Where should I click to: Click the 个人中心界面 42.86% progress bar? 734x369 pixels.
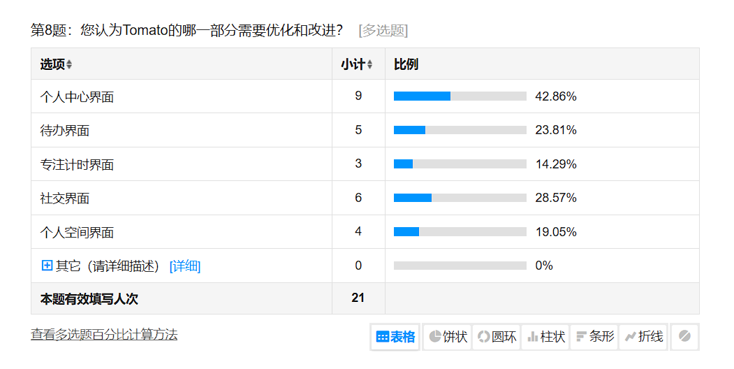(x=460, y=96)
